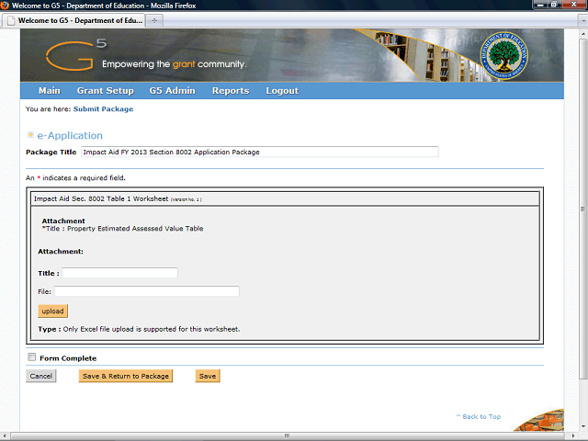Select the Welcome to G5 browser tab
588x441 pixels.
pyautogui.click(x=73, y=20)
